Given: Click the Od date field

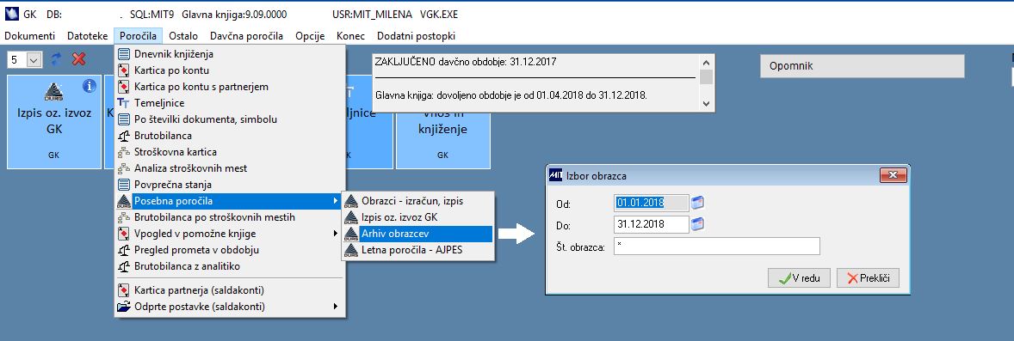Looking at the screenshot, I should click(x=652, y=202).
